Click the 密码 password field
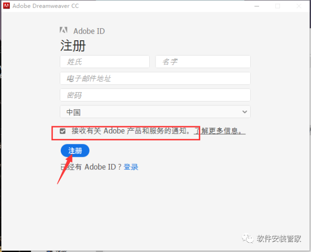Viewport: 311px width, 252px height. pos(155,95)
